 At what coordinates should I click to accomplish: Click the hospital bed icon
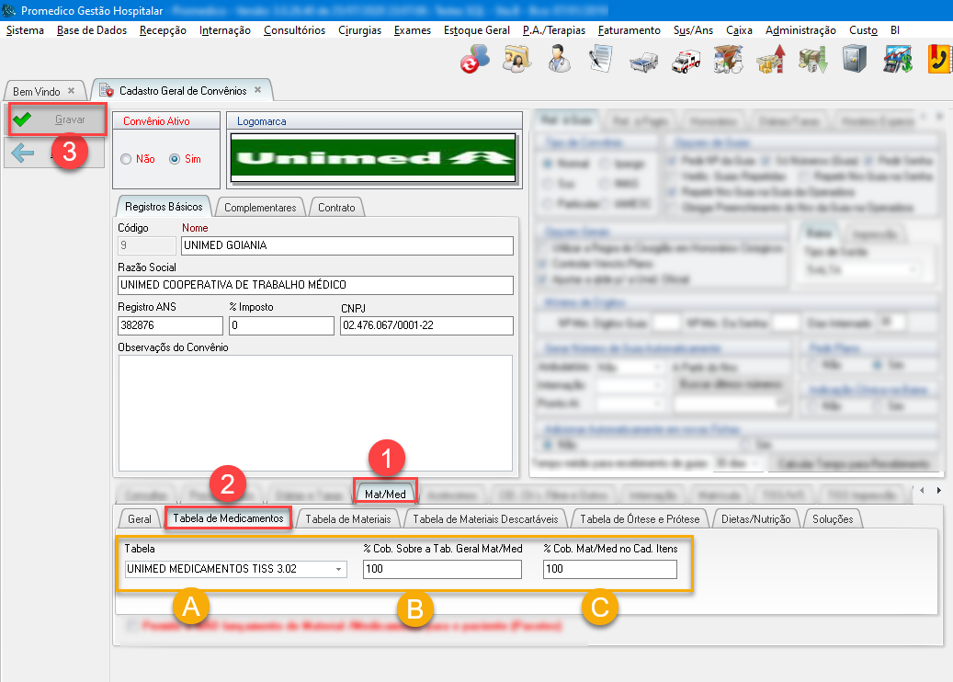tap(643, 61)
